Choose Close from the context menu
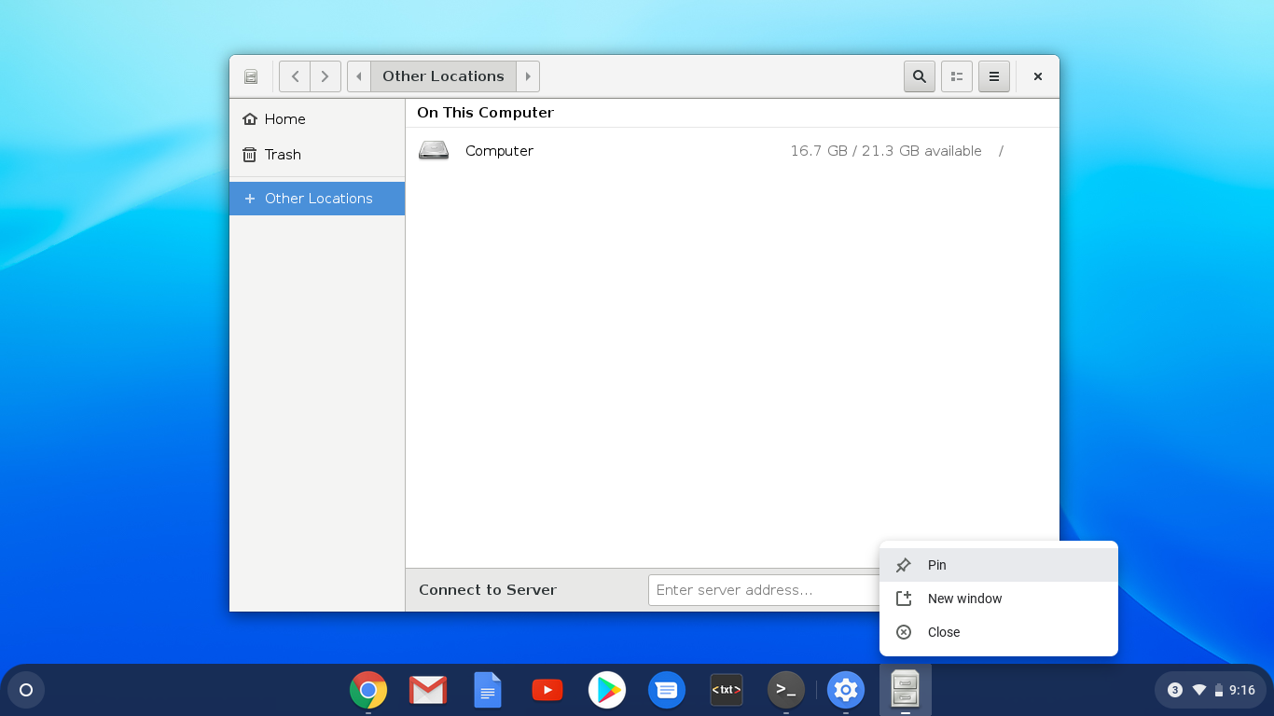 click(x=999, y=632)
